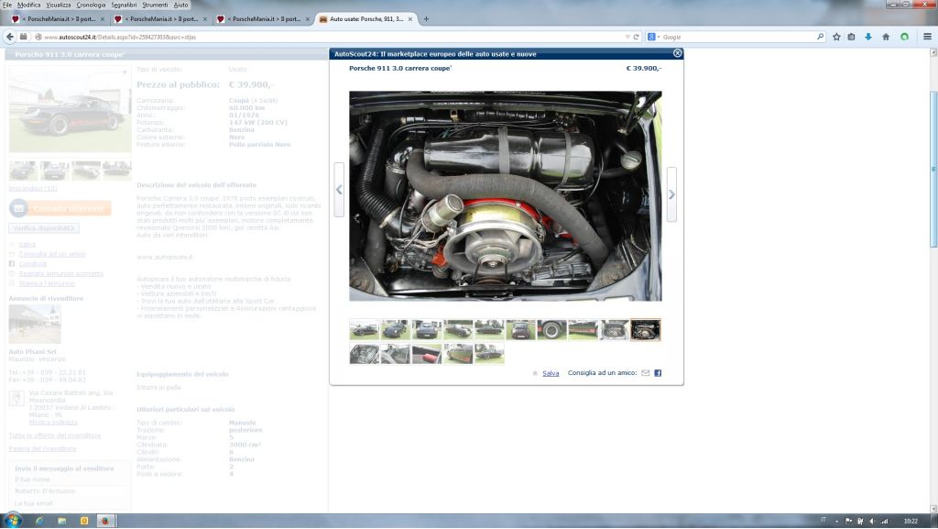Open the address bar history dropdown
938x529 pixels.
point(627,37)
